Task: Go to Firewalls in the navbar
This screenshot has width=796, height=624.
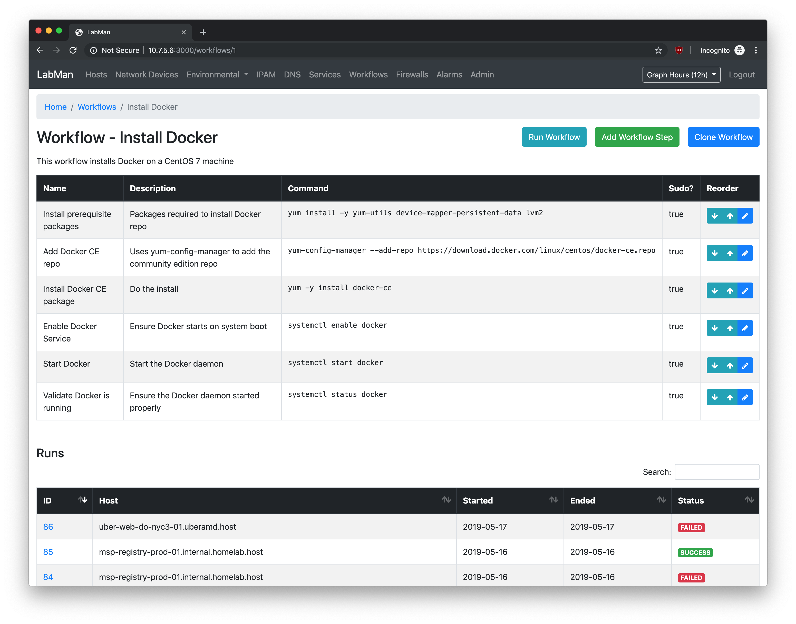Action: [412, 75]
